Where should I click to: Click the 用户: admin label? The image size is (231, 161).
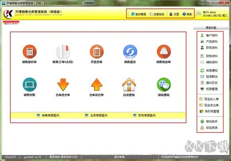pyautogui.click(x=209, y=12)
